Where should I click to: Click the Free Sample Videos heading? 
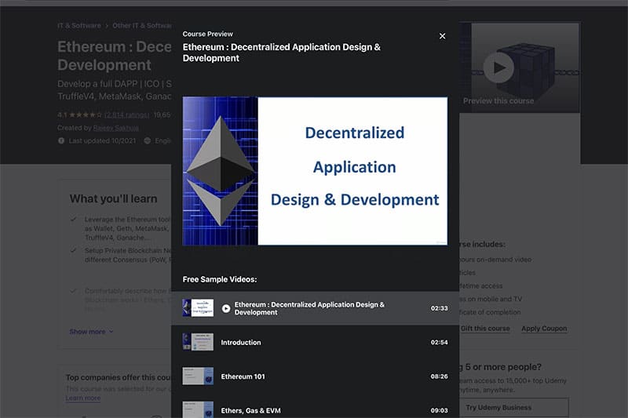tap(220, 279)
